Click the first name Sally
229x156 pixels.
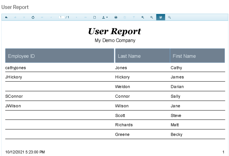(x=175, y=96)
